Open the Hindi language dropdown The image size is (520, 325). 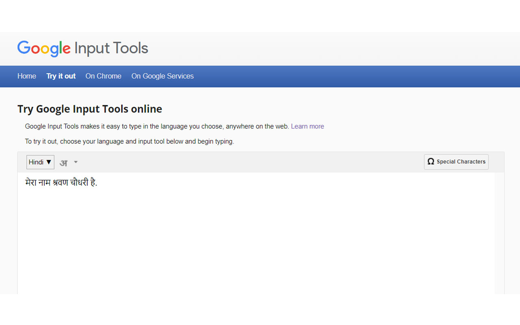tap(40, 162)
